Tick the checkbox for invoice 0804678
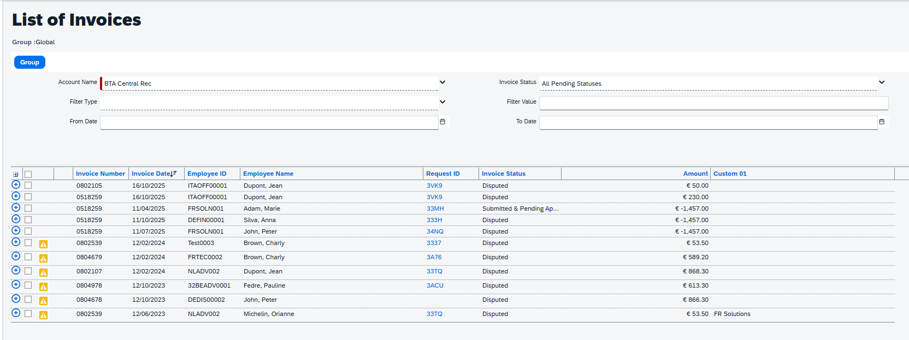The height and width of the screenshot is (340, 909). point(28,300)
